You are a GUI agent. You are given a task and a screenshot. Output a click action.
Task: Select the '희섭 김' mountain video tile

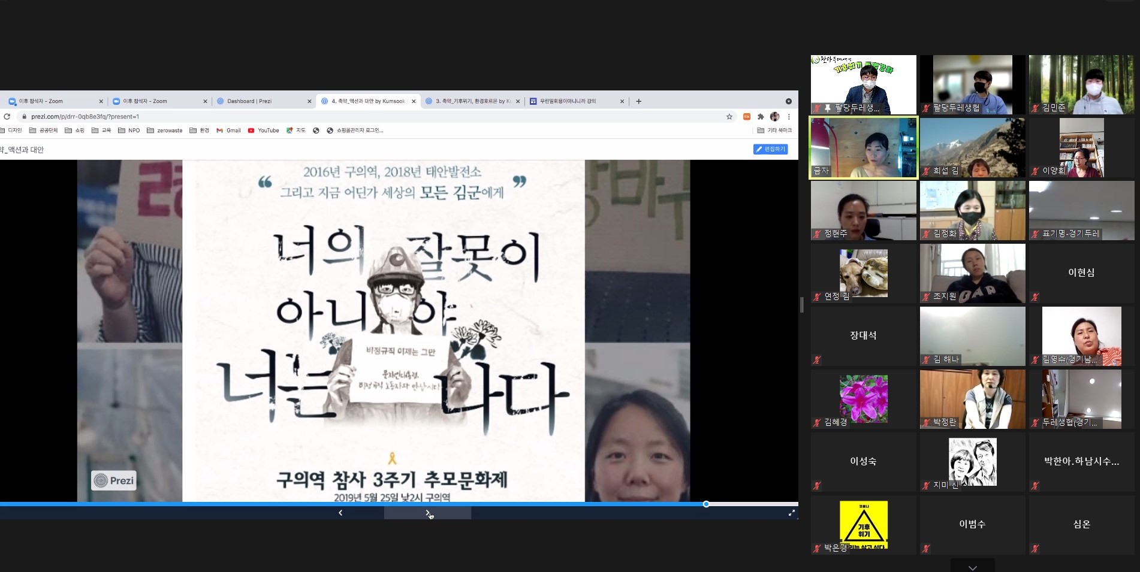tap(973, 147)
